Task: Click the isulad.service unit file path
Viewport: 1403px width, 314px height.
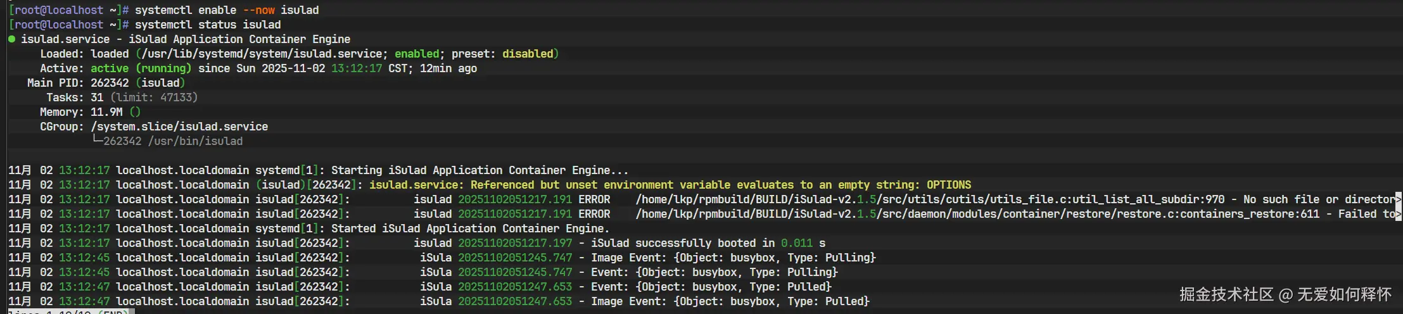Action: point(262,54)
